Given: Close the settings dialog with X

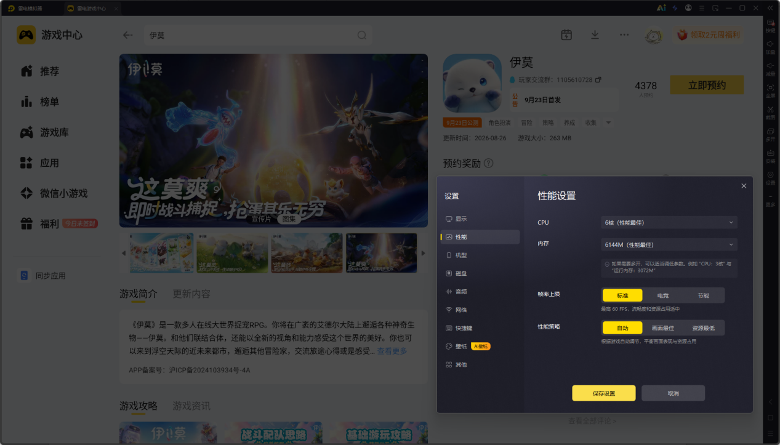Looking at the screenshot, I should coord(744,186).
